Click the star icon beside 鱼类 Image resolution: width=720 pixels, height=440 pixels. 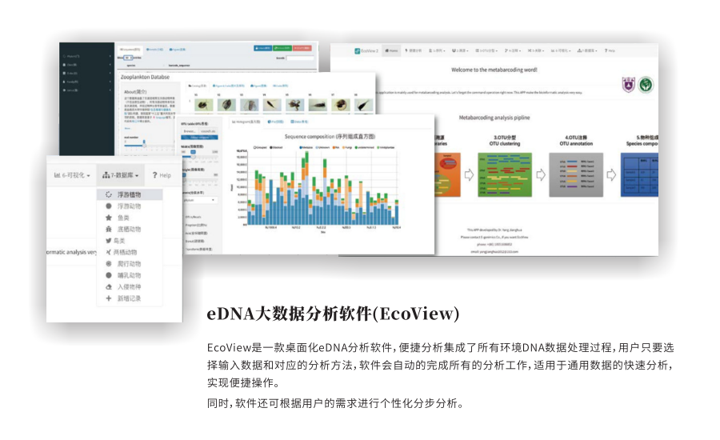[x=109, y=218]
